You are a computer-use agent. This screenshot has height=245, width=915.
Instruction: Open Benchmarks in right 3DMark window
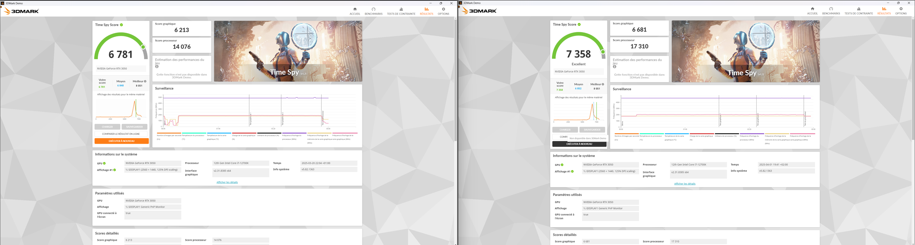831,11
